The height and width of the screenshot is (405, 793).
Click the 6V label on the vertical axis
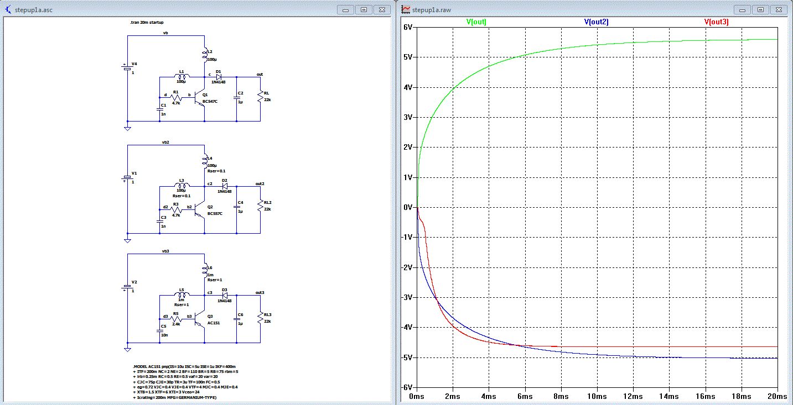[408, 28]
